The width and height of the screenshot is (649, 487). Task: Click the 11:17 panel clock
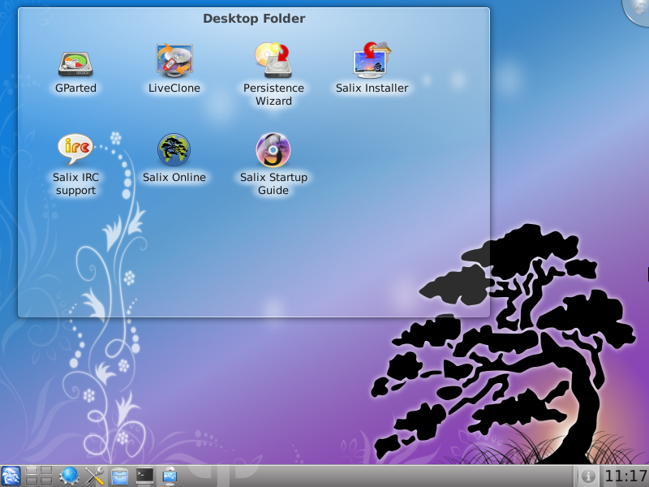click(625, 476)
